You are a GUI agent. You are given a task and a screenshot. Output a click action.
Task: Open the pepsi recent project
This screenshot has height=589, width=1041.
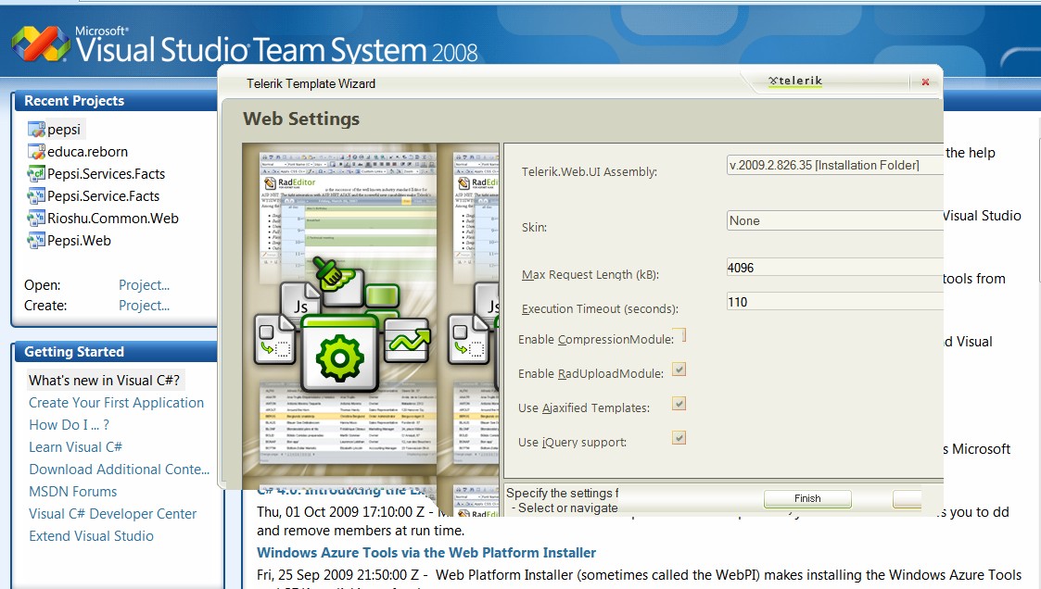pyautogui.click(x=64, y=130)
